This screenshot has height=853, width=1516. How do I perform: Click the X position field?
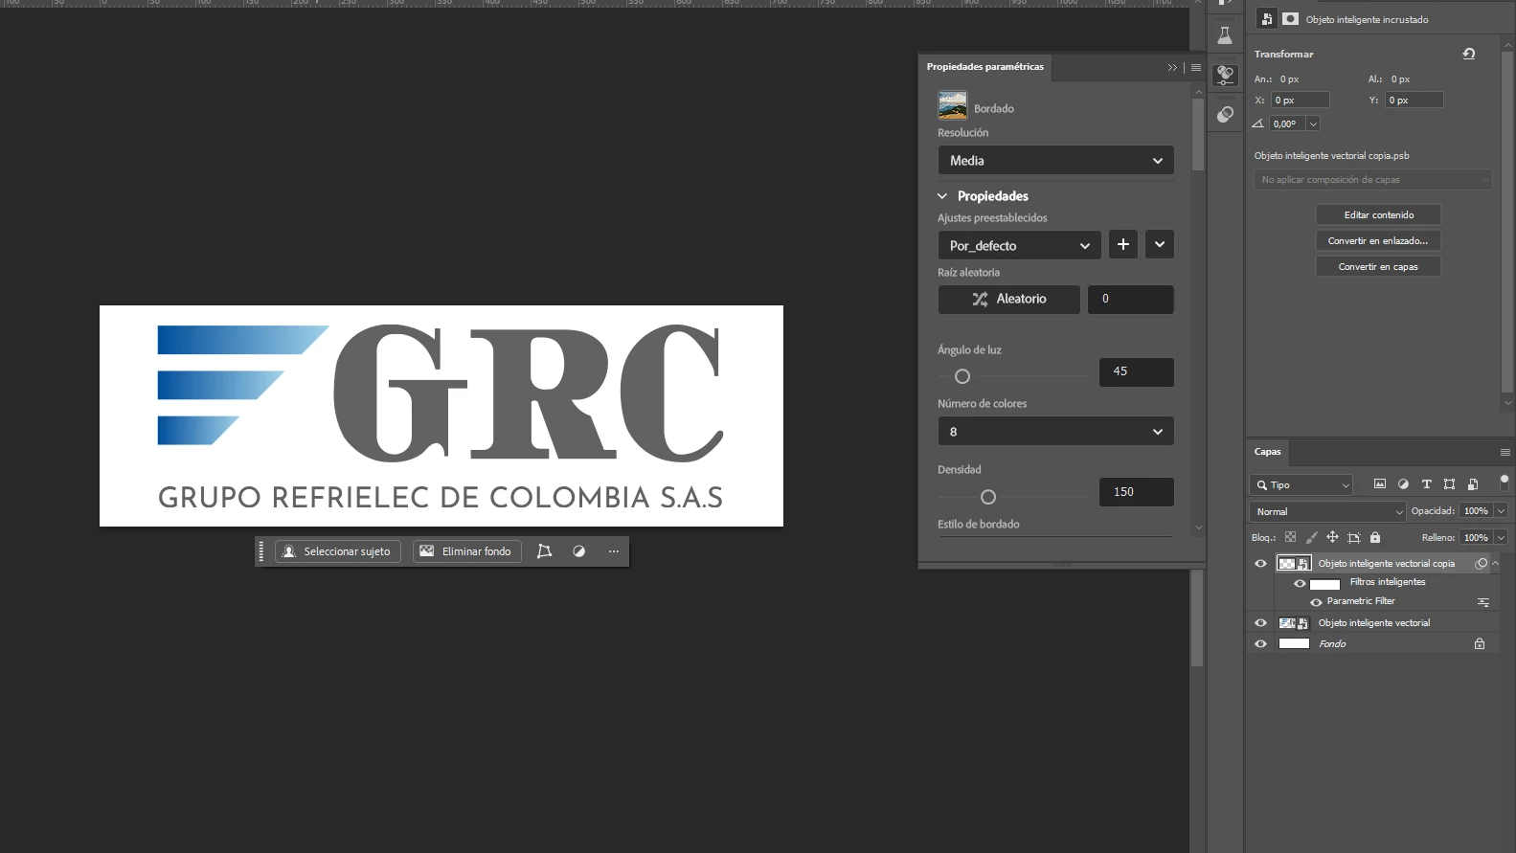tap(1300, 101)
